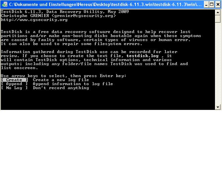Click the vertical scrollbar thumb

coord(218,19)
